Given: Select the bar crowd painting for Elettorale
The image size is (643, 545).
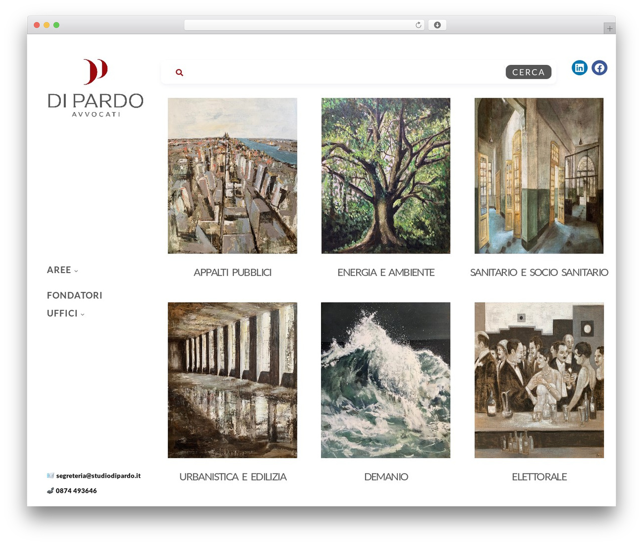Looking at the screenshot, I should 539,380.
